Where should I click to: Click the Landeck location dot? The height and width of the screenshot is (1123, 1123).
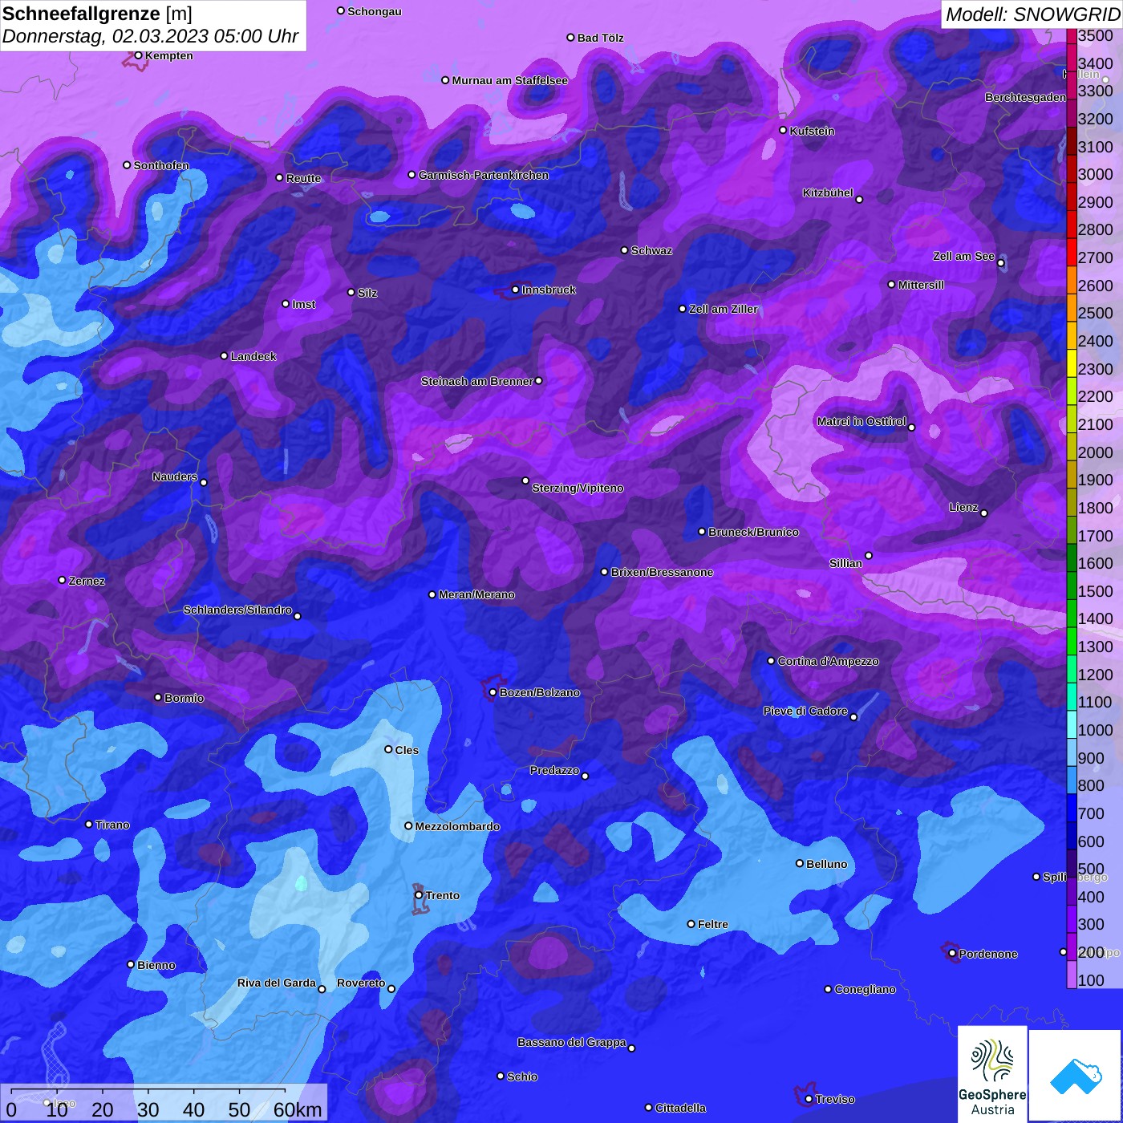[x=225, y=355]
